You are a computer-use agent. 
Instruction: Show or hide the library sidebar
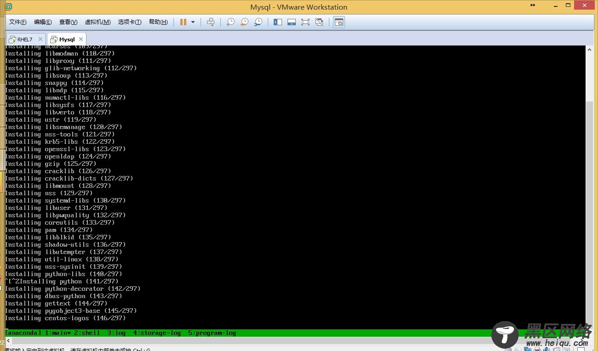point(278,22)
